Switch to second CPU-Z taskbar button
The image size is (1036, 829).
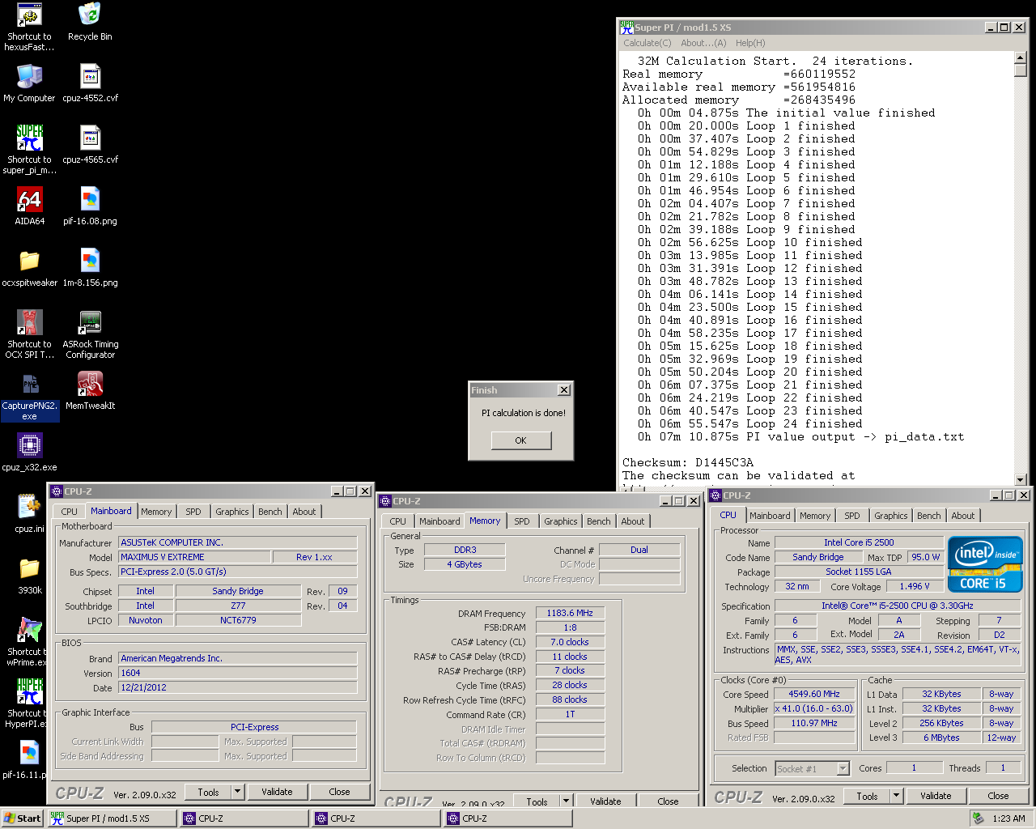tap(374, 818)
